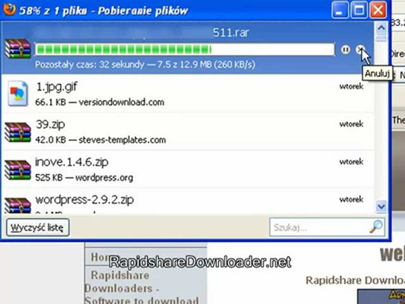Click 42.0 KB — steves-templates.com source line
The width and height of the screenshot is (405, 304).
pos(100,140)
